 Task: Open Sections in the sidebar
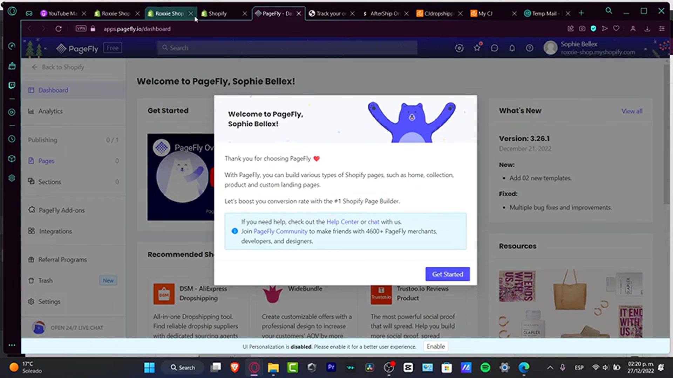[74, 182]
